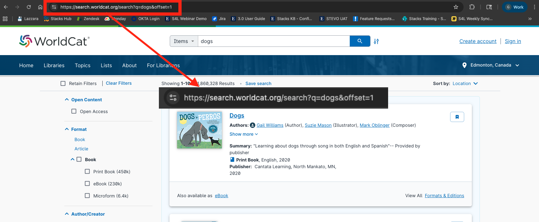Click the Sign in link
This screenshot has width=539, height=222.
point(513,41)
